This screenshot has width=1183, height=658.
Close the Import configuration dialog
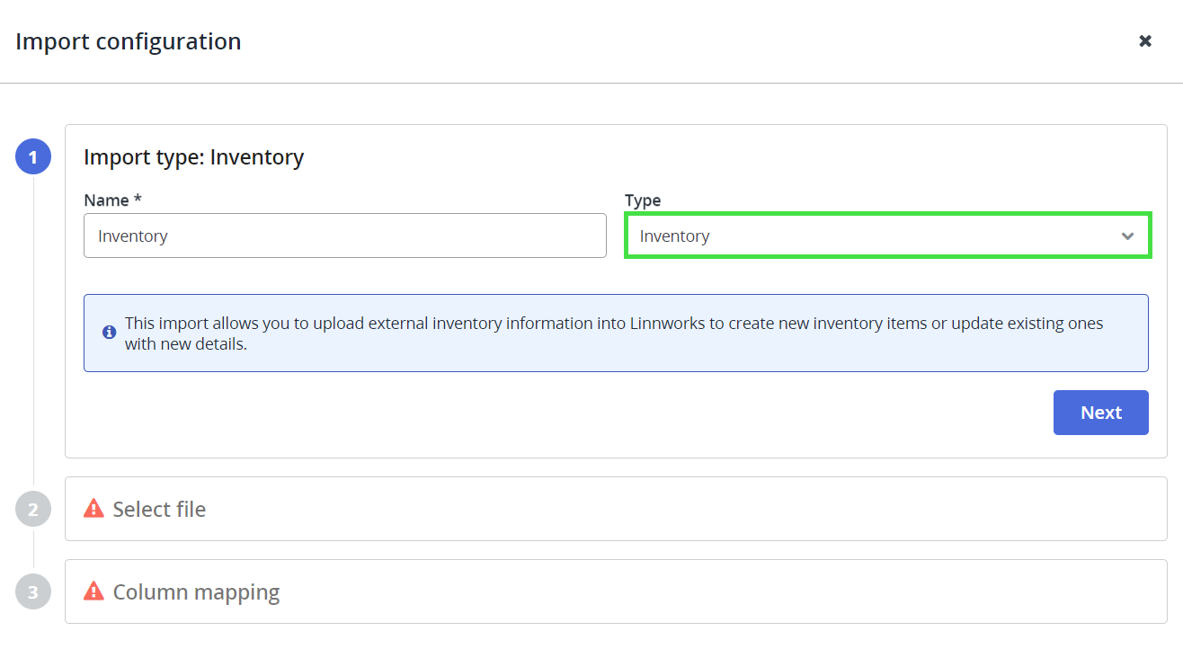[1145, 41]
